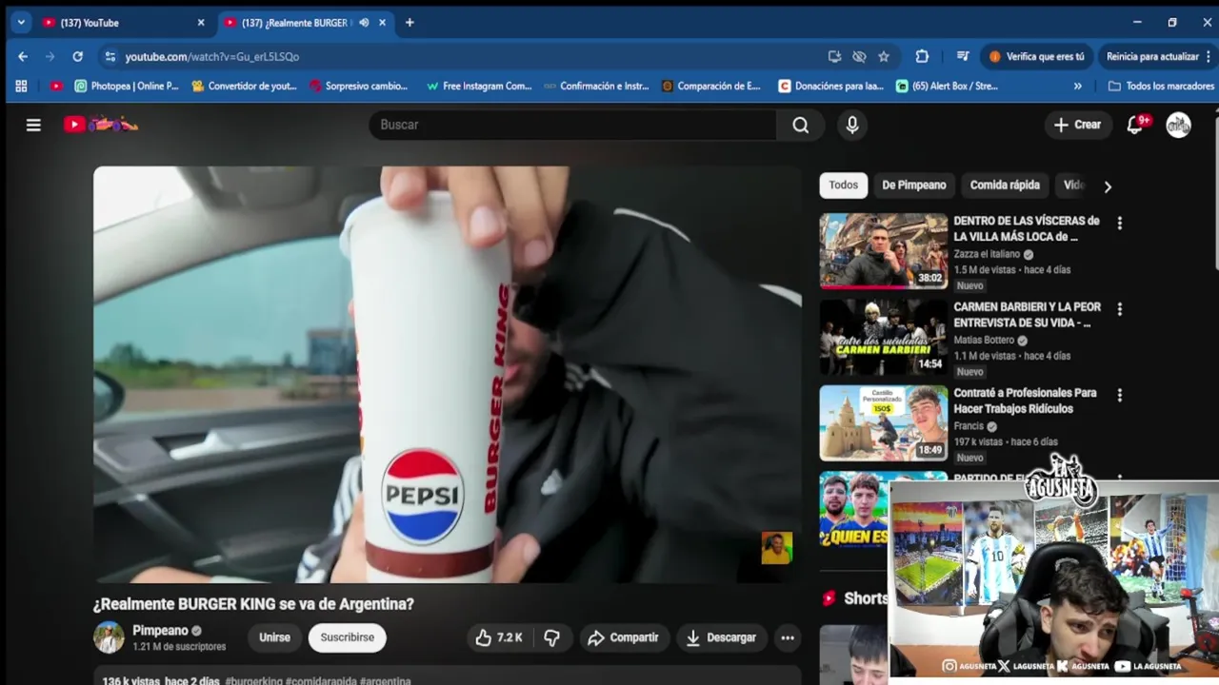Select the Comida rápida filter chip
Screen dimensions: 1219x685
1005,185
